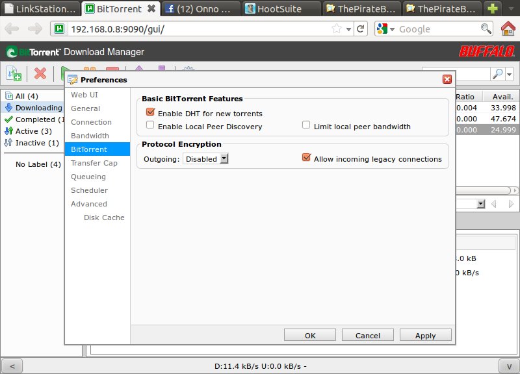Open the Outgoing encryption dropdown
Viewport: 520px width, 374px height.
pos(205,158)
